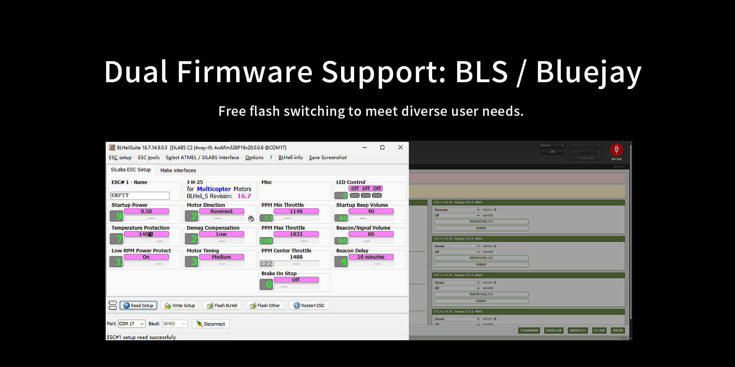This screenshot has width=735, height=367.
Task: Click the Read Setup button
Action: (x=138, y=305)
